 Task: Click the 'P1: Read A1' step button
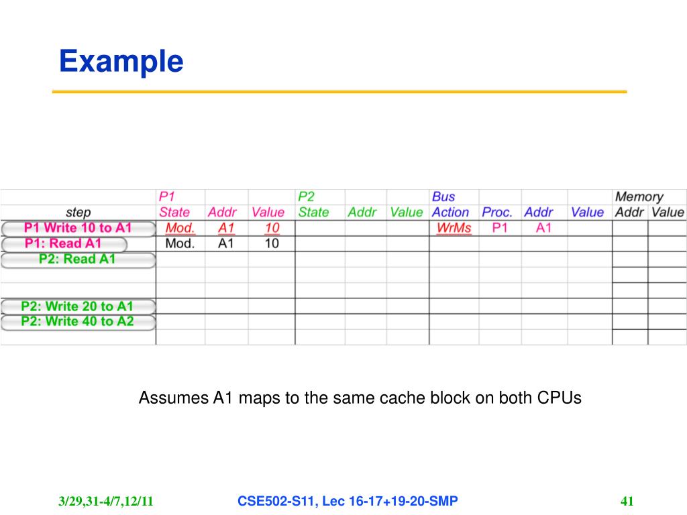click(x=64, y=244)
